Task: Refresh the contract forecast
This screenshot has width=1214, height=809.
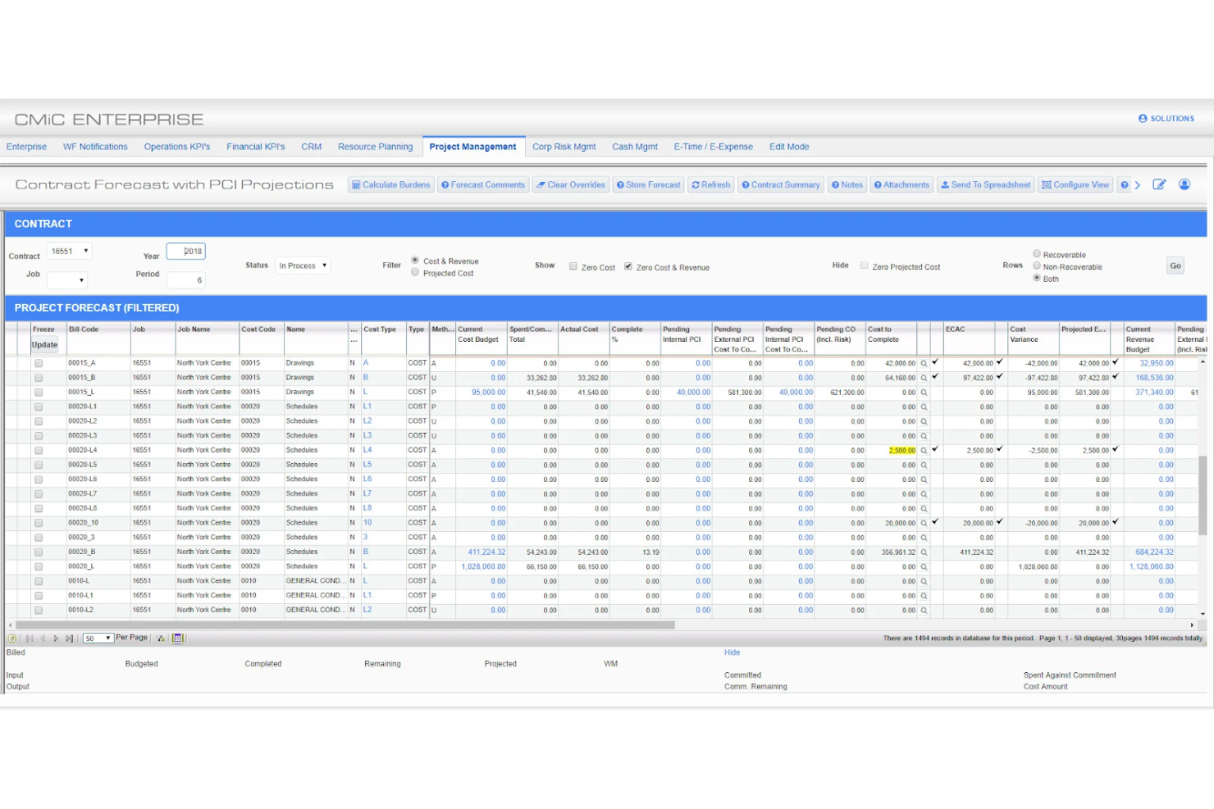Action: tap(711, 185)
